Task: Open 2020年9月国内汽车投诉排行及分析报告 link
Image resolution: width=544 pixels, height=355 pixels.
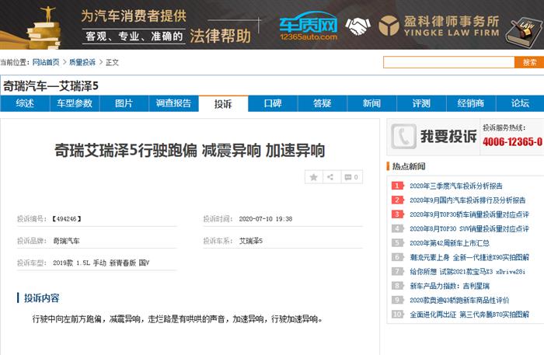Action: [467, 200]
